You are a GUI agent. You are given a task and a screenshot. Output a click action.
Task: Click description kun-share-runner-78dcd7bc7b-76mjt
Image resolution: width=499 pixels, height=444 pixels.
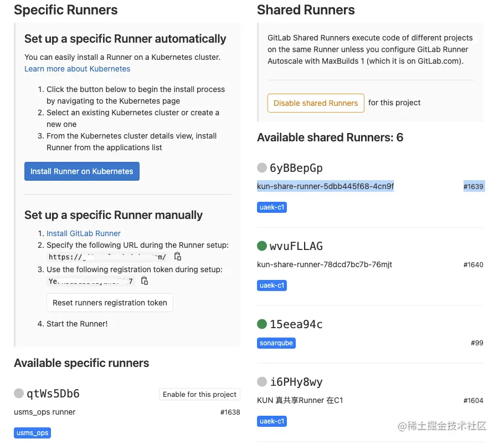tap(325, 264)
